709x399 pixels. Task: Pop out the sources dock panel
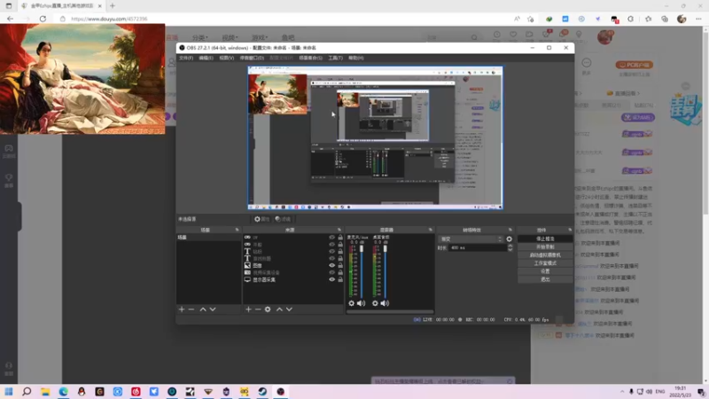click(339, 230)
